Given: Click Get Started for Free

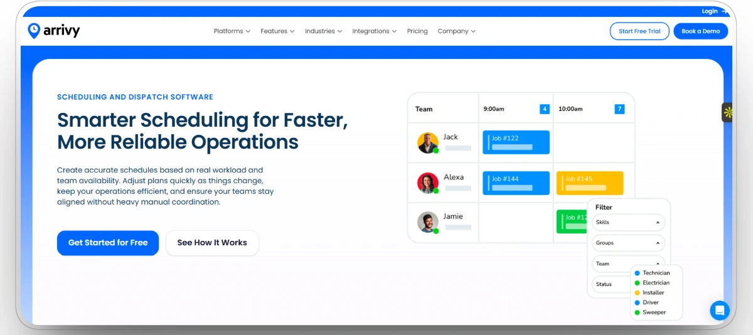Looking at the screenshot, I should click(108, 243).
